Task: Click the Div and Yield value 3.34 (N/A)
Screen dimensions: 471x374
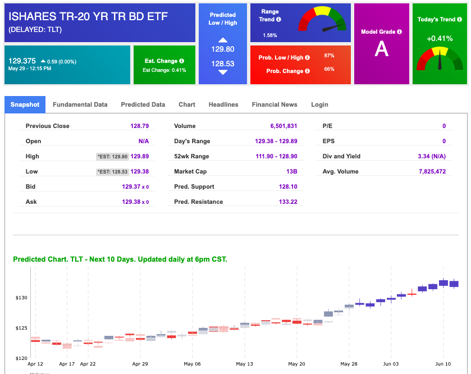Action: (432, 156)
